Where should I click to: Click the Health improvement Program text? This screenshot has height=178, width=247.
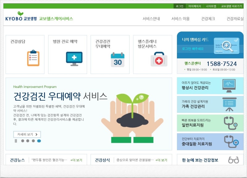click(x=35, y=87)
